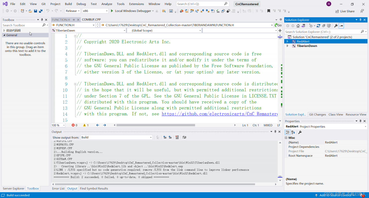Click Categorized view icon in Properties panel
The image size is (369, 198).
288,132
